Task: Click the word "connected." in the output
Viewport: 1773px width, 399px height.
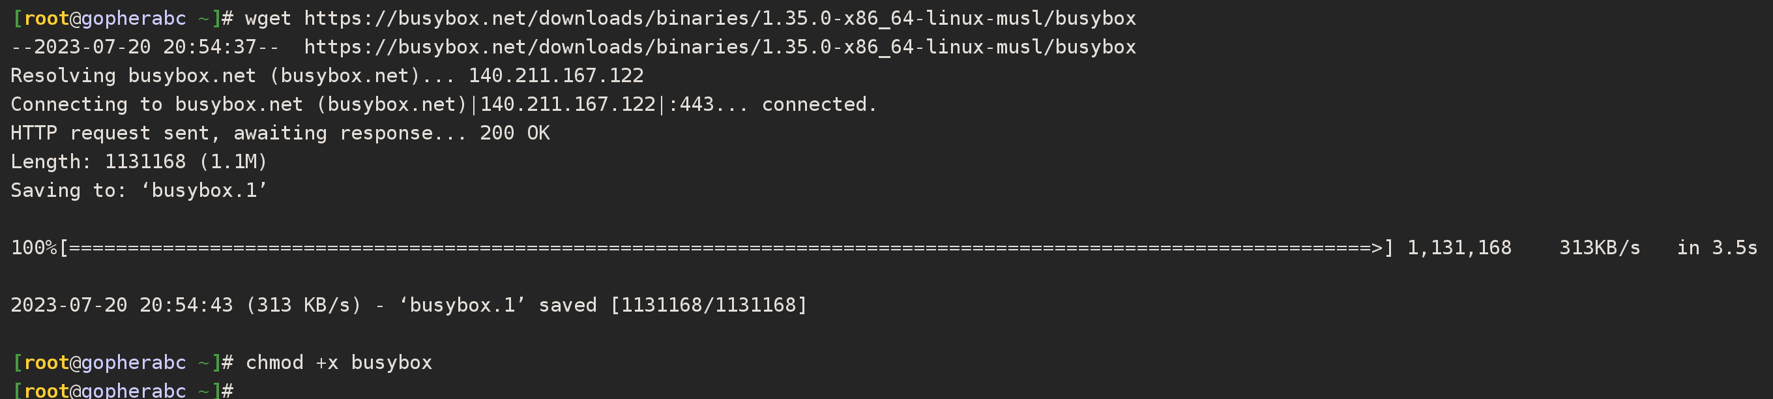Action: 818,104
